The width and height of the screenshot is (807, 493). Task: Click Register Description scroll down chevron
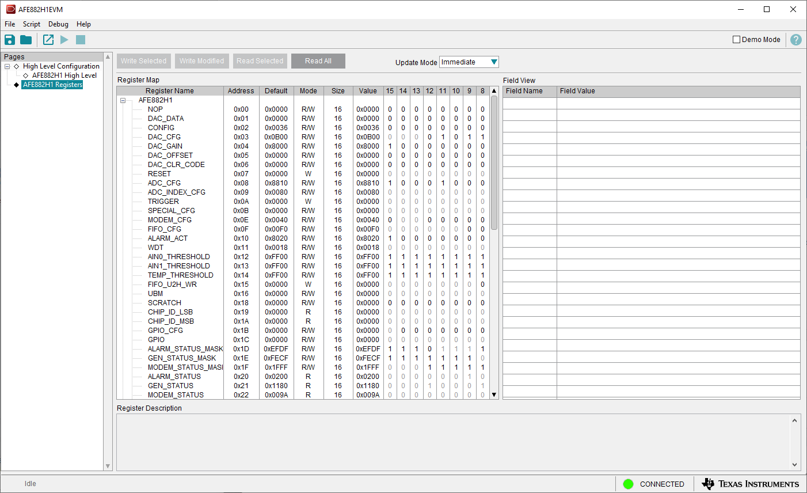click(x=795, y=465)
